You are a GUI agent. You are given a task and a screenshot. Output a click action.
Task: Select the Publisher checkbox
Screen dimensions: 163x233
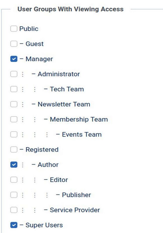[x=14, y=195]
